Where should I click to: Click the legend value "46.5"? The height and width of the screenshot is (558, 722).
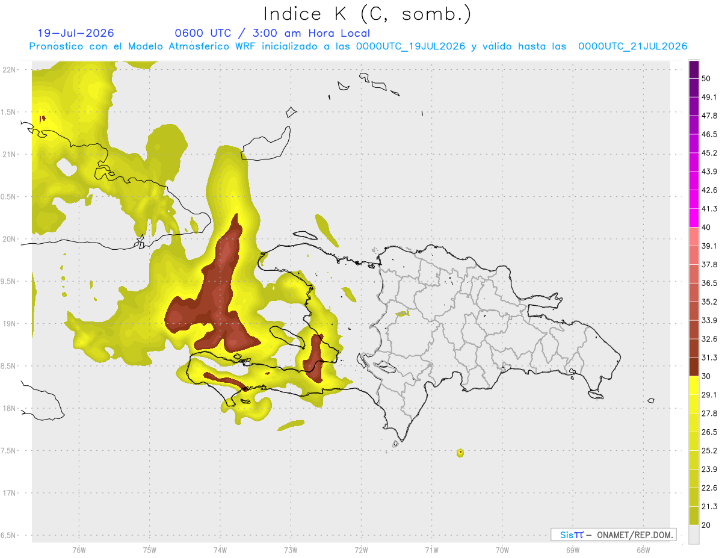pos(709,134)
